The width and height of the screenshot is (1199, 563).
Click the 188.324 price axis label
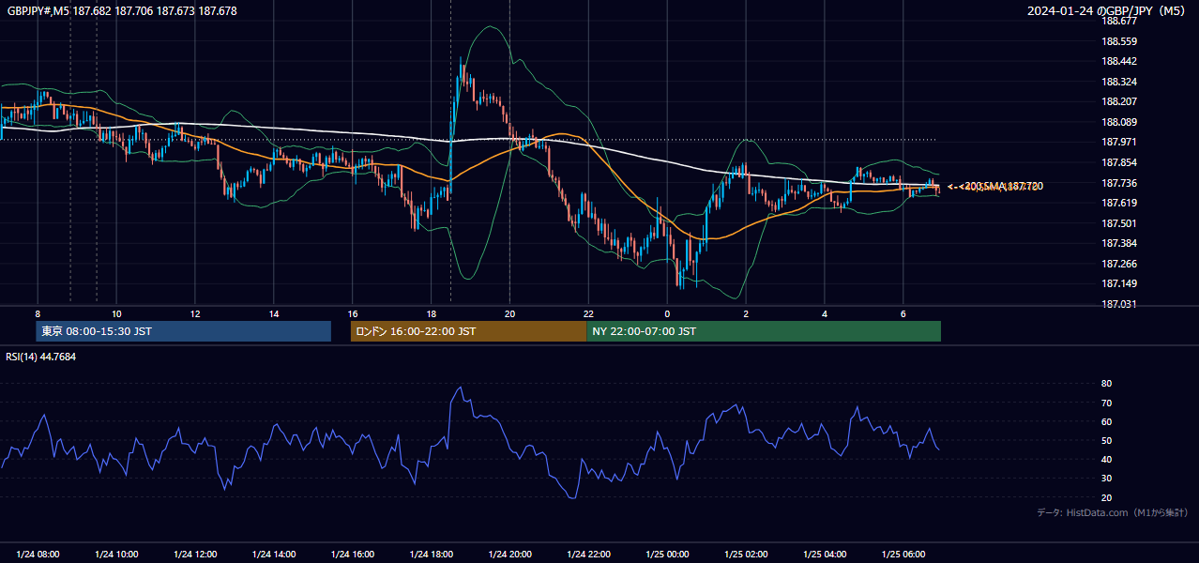click(1118, 82)
